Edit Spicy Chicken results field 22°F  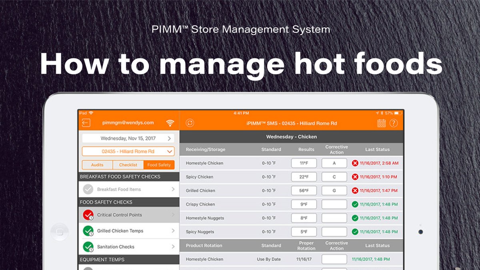(304, 177)
